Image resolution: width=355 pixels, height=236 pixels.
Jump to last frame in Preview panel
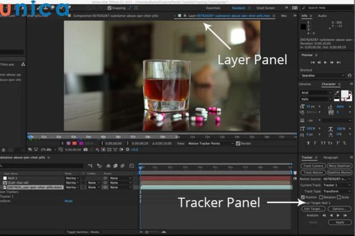pos(338,63)
